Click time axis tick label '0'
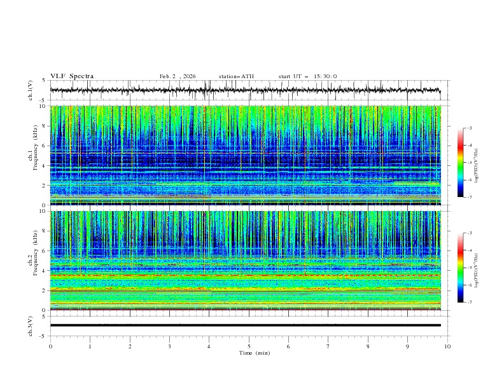This screenshot has width=504, height=389. coord(50,346)
